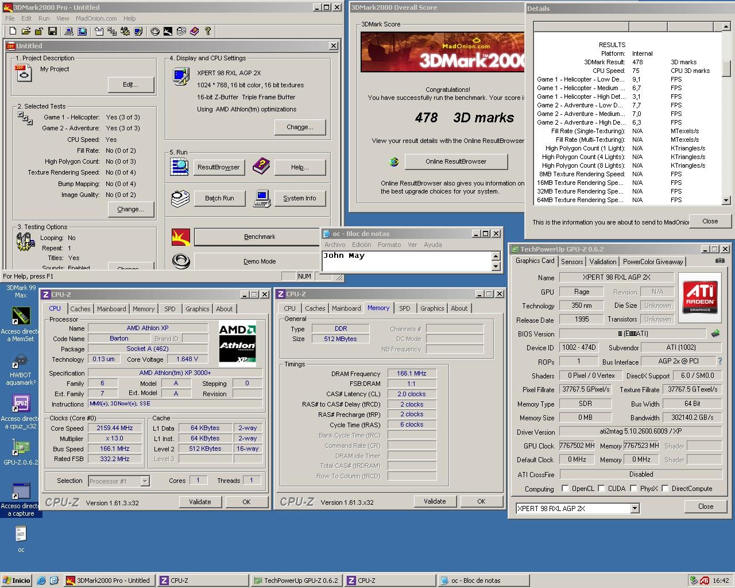Enable the DirectCompute checkbox in GPU-Z
This screenshot has height=588, width=735.
(665, 489)
